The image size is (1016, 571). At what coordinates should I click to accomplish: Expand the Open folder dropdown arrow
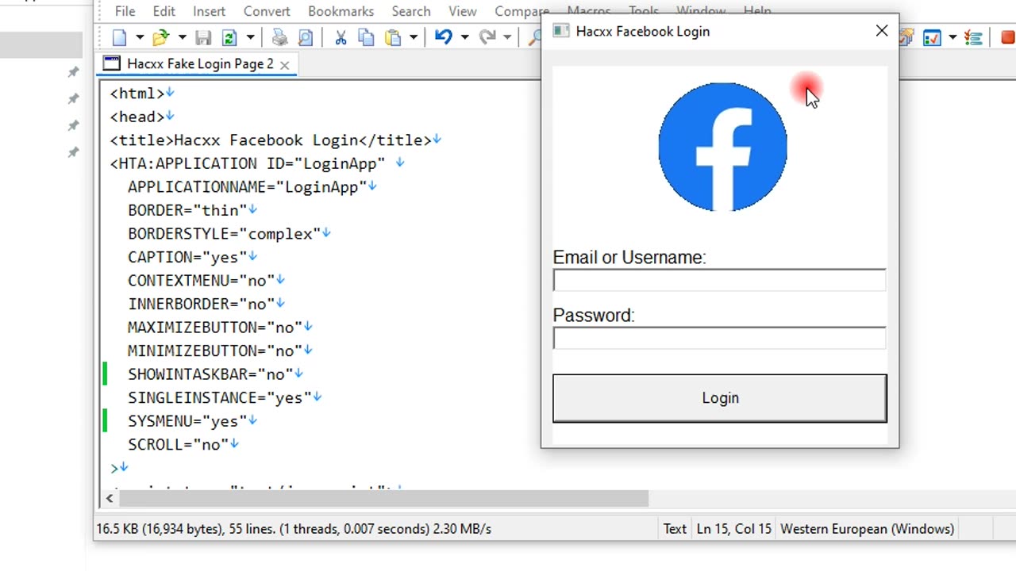click(x=182, y=37)
